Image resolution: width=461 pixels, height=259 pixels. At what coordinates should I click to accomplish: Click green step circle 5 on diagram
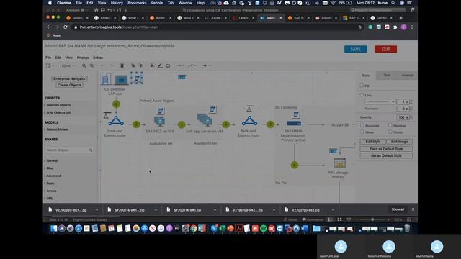coord(271,124)
